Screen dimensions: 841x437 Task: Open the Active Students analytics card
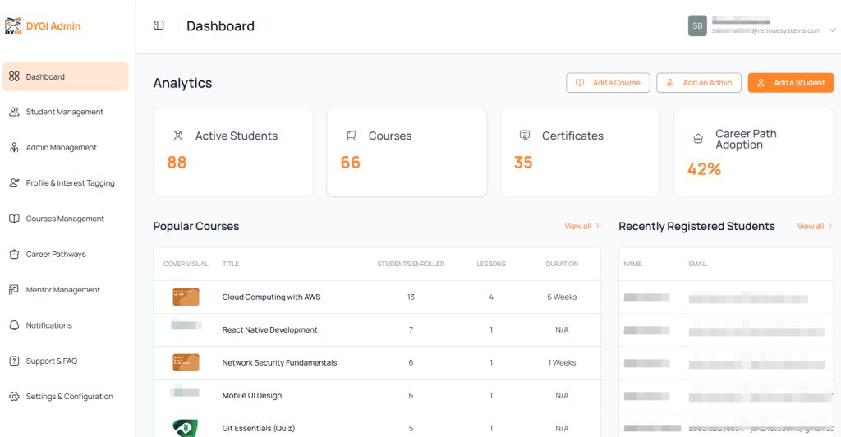coord(233,152)
